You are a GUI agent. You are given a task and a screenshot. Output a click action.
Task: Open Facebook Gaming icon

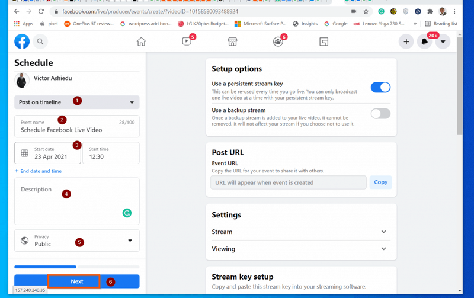pos(324,41)
